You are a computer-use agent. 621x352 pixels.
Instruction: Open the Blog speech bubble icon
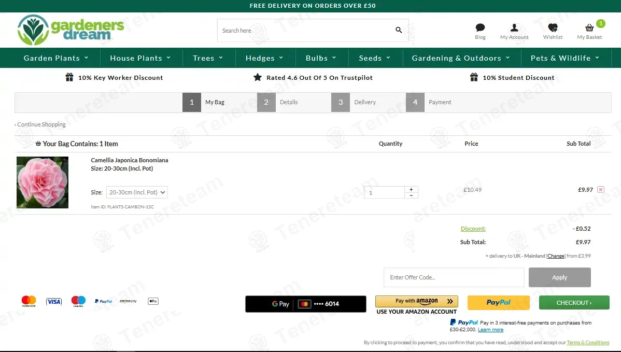click(480, 27)
